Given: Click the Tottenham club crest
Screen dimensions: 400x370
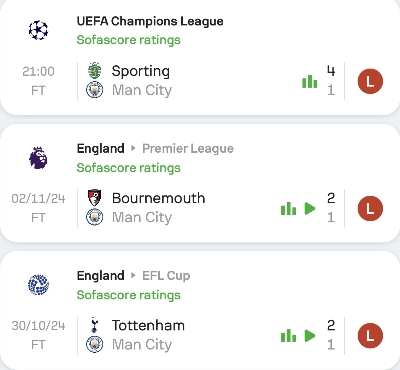Looking at the screenshot, I should click(x=94, y=325).
